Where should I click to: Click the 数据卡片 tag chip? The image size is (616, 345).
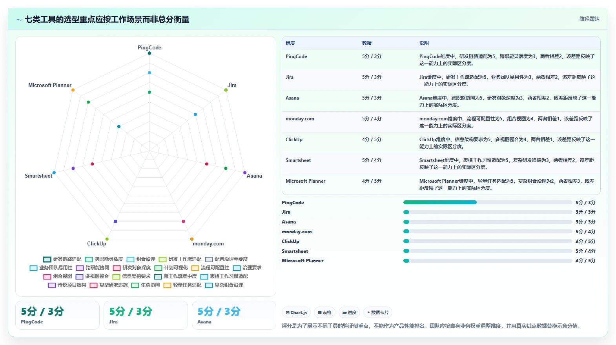(x=378, y=312)
